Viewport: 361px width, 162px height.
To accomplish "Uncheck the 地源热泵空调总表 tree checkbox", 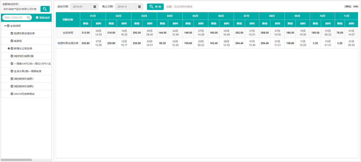I will pos(12,33).
